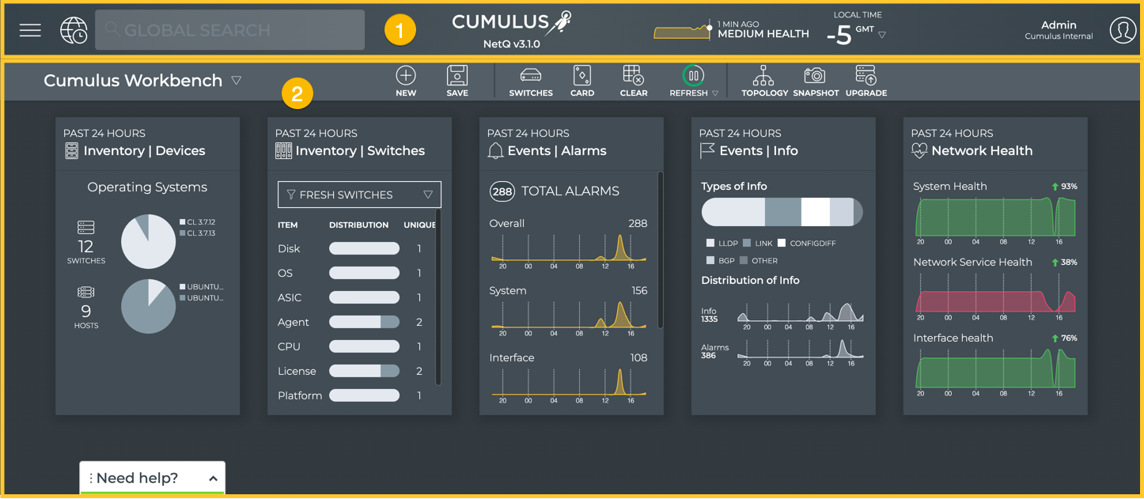Pause auto-refresh using the REFRESH button
Viewport: 1144px width, 499px height.
pos(693,77)
